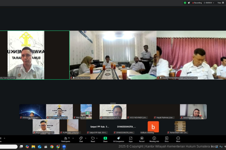Open the Docs toolbar item
Image resolution: width=226 pixels, height=150 pixels.
[166, 139]
